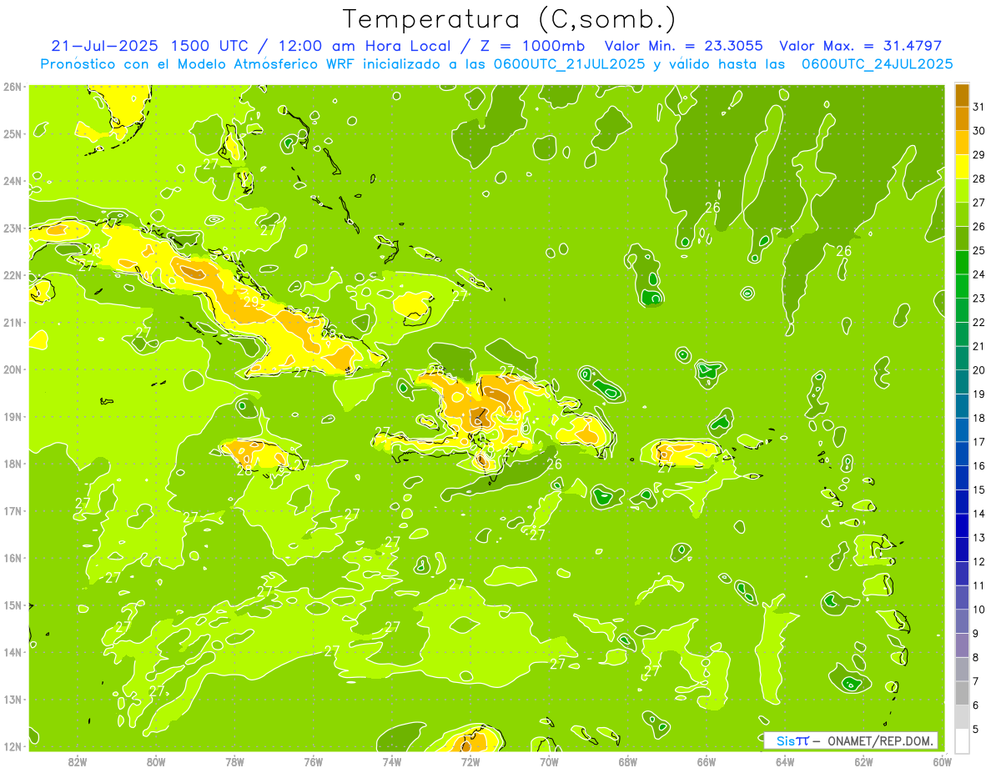Click the title 'Temperatura (C,somb.)'

(x=509, y=19)
